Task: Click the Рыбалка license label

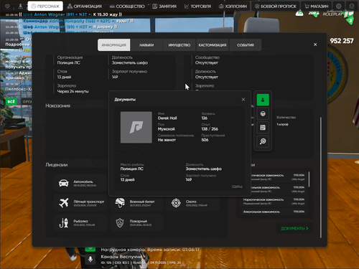Action: pyautogui.click(x=80, y=221)
